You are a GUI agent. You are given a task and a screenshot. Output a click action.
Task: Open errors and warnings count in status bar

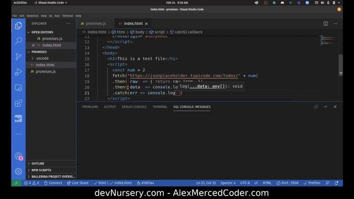pyautogui.click(x=32, y=183)
